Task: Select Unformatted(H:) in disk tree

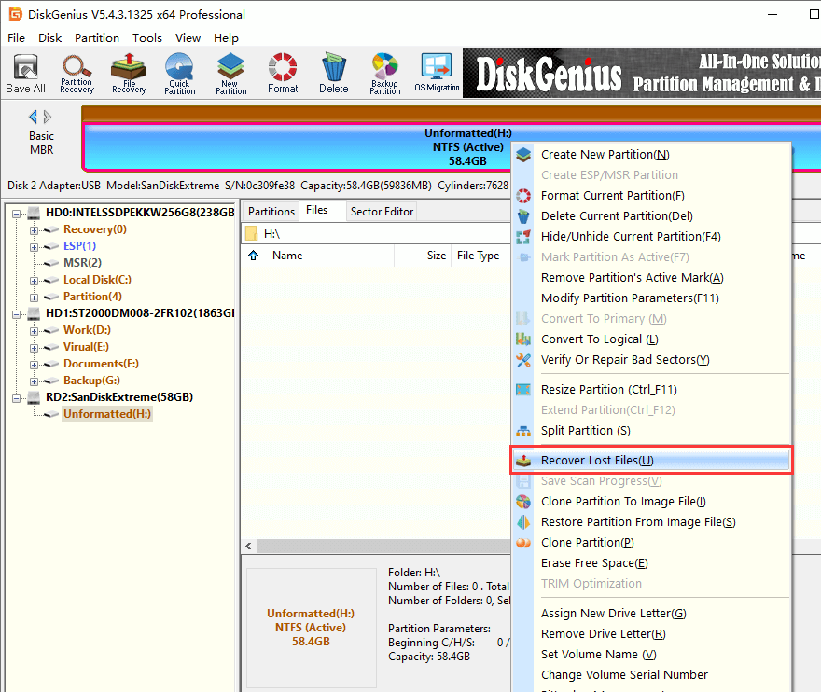Action: (x=106, y=414)
